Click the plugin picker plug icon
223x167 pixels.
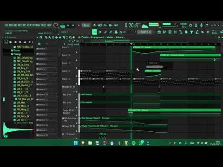click(x=191, y=32)
